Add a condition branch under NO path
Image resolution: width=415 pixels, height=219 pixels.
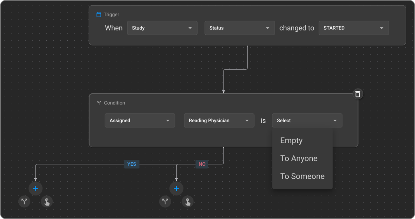[x=165, y=201]
